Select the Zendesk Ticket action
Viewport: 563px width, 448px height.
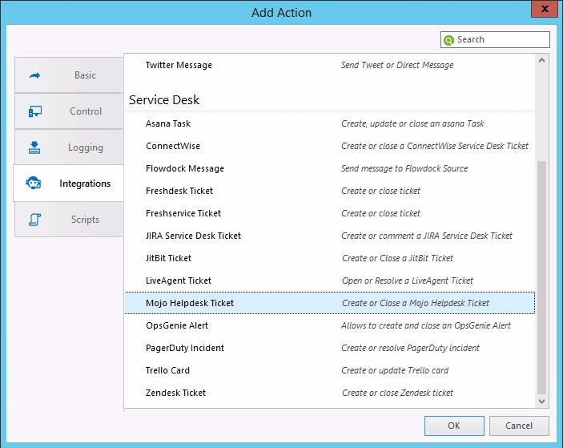tap(330, 393)
